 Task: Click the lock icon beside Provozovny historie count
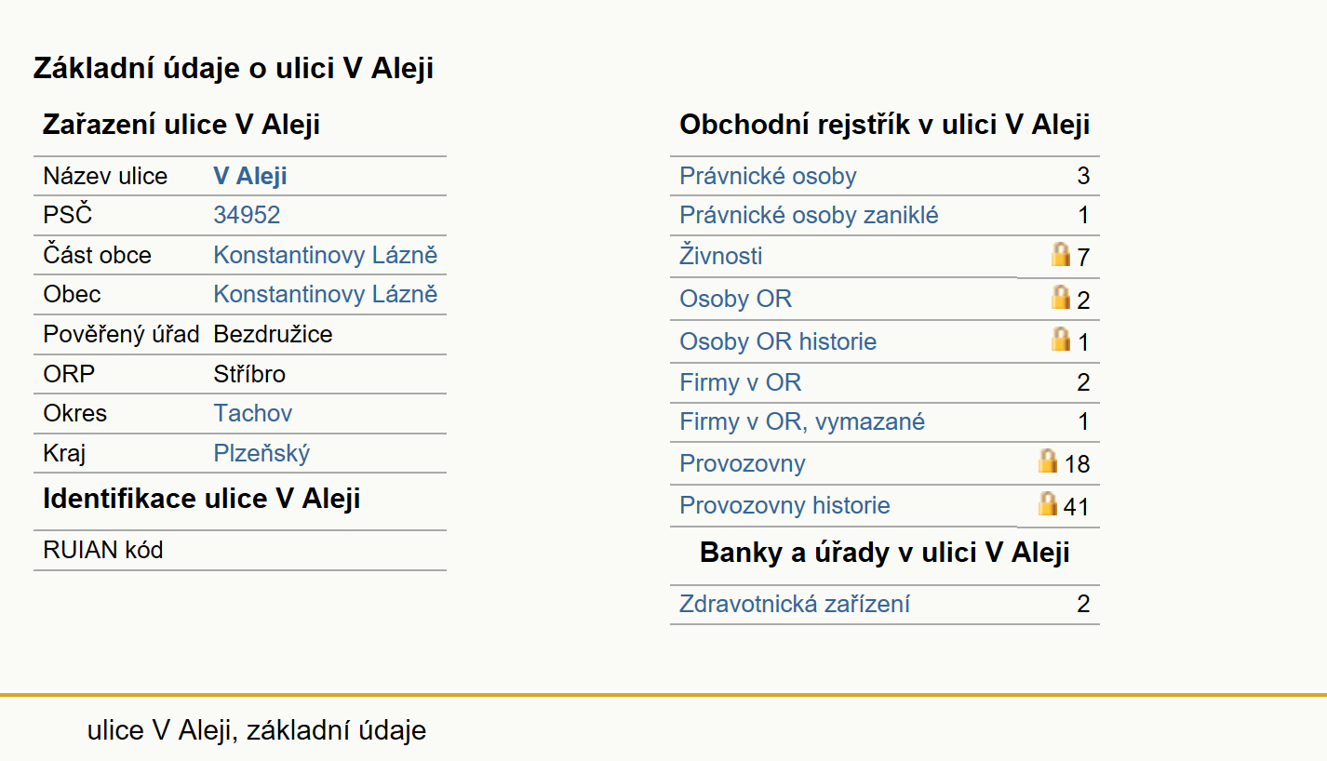coord(1048,503)
